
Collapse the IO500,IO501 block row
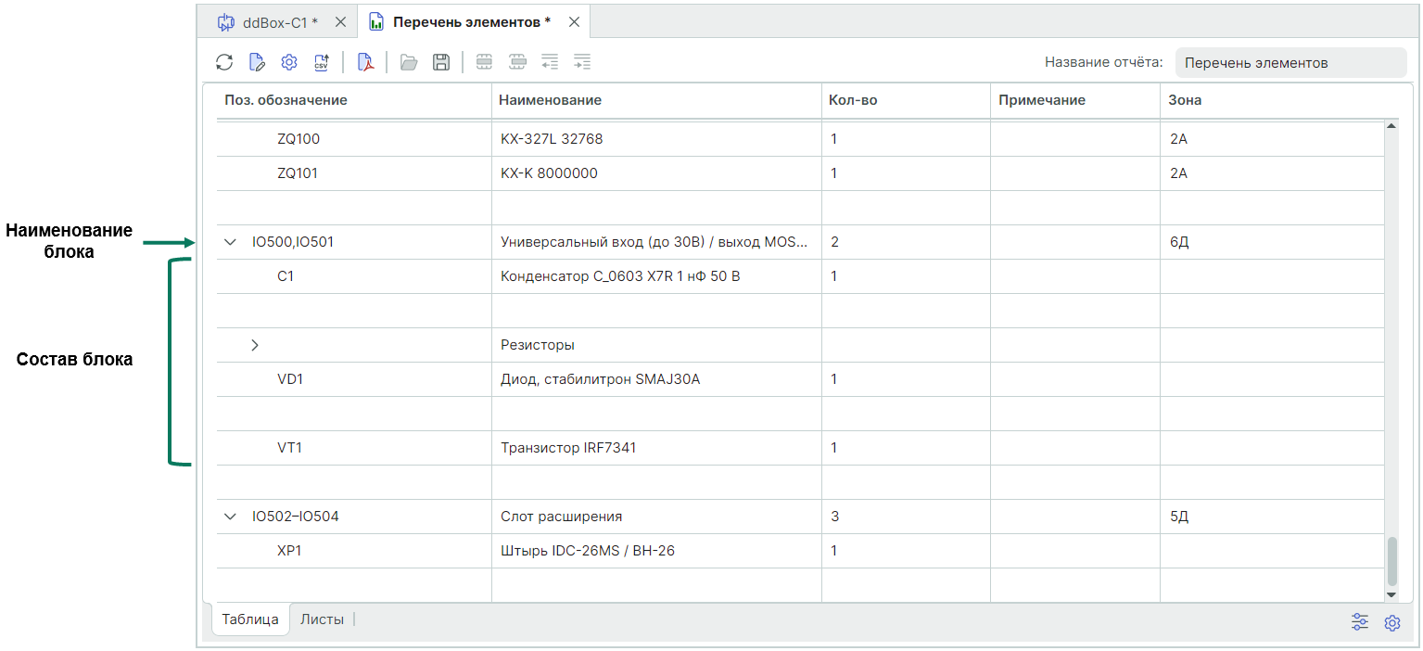pos(231,243)
